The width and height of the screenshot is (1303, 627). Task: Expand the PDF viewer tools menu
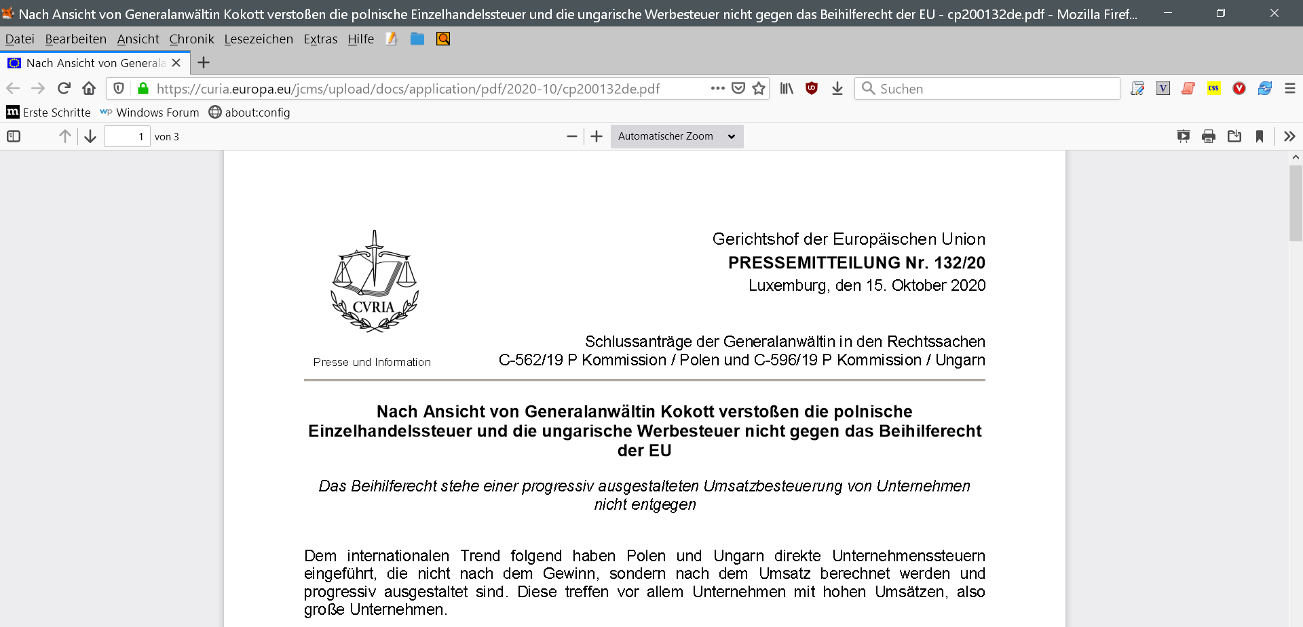tap(1289, 136)
